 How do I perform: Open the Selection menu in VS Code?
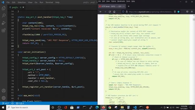pyautogui.click(x=22, y=2)
